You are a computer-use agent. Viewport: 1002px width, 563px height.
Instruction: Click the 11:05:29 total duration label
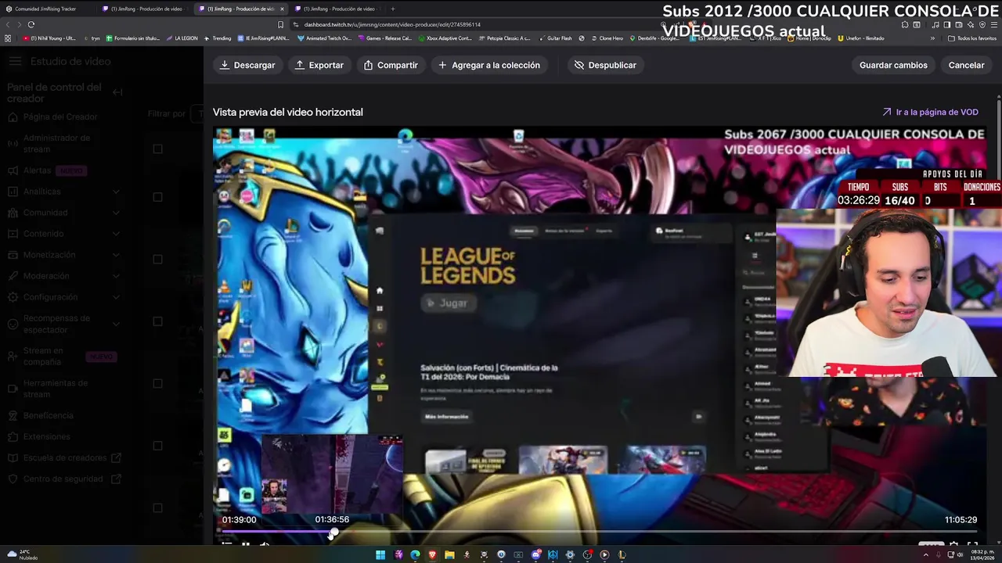[961, 520]
